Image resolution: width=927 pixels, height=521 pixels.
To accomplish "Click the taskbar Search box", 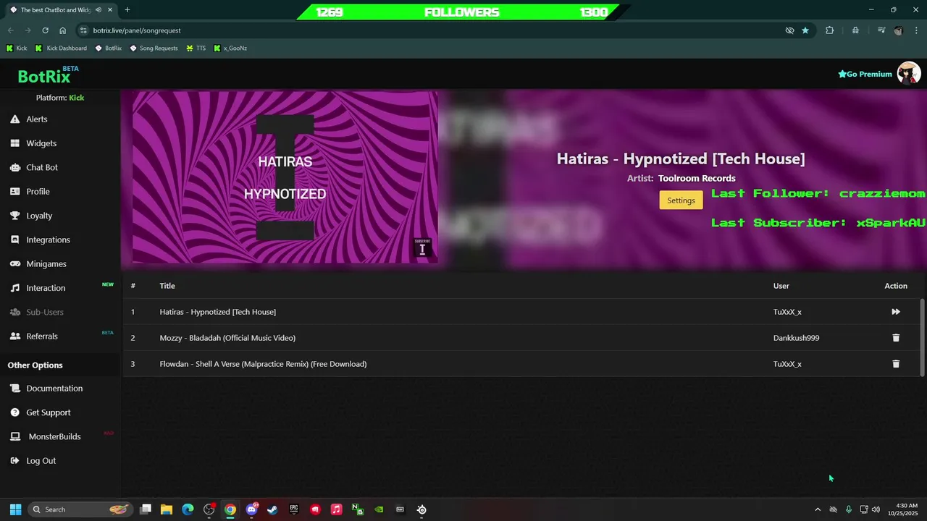I will (x=81, y=509).
